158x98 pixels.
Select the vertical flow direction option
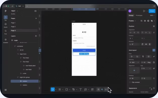point(137,57)
